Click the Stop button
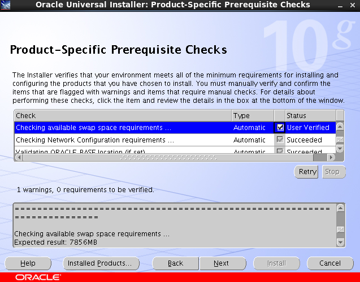The height and width of the screenshot is (282, 360). tap(334, 172)
